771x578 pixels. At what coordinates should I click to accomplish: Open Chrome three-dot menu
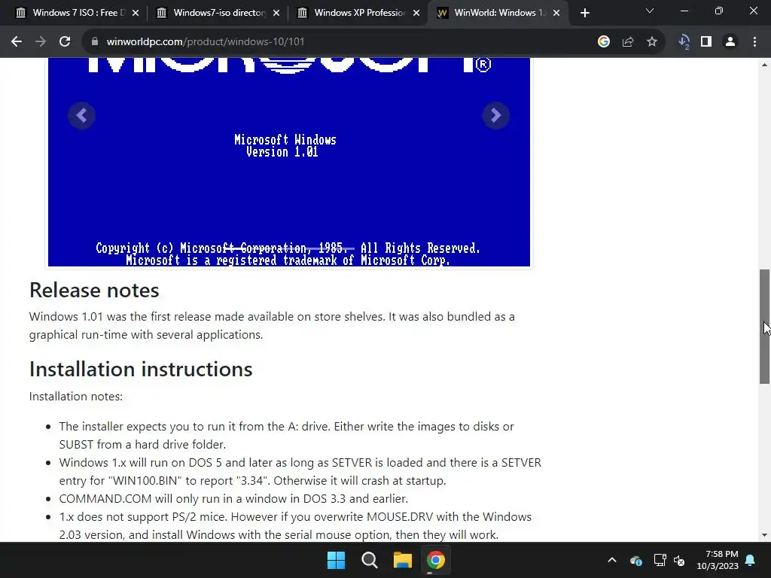[754, 42]
